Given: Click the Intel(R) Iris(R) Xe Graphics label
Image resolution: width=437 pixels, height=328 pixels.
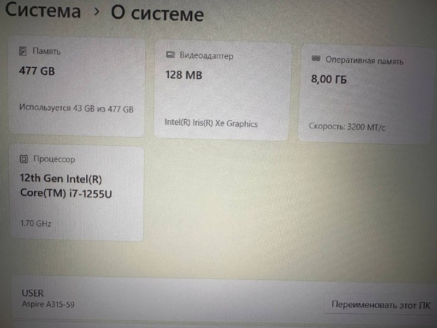Looking at the screenshot, I should [211, 122].
